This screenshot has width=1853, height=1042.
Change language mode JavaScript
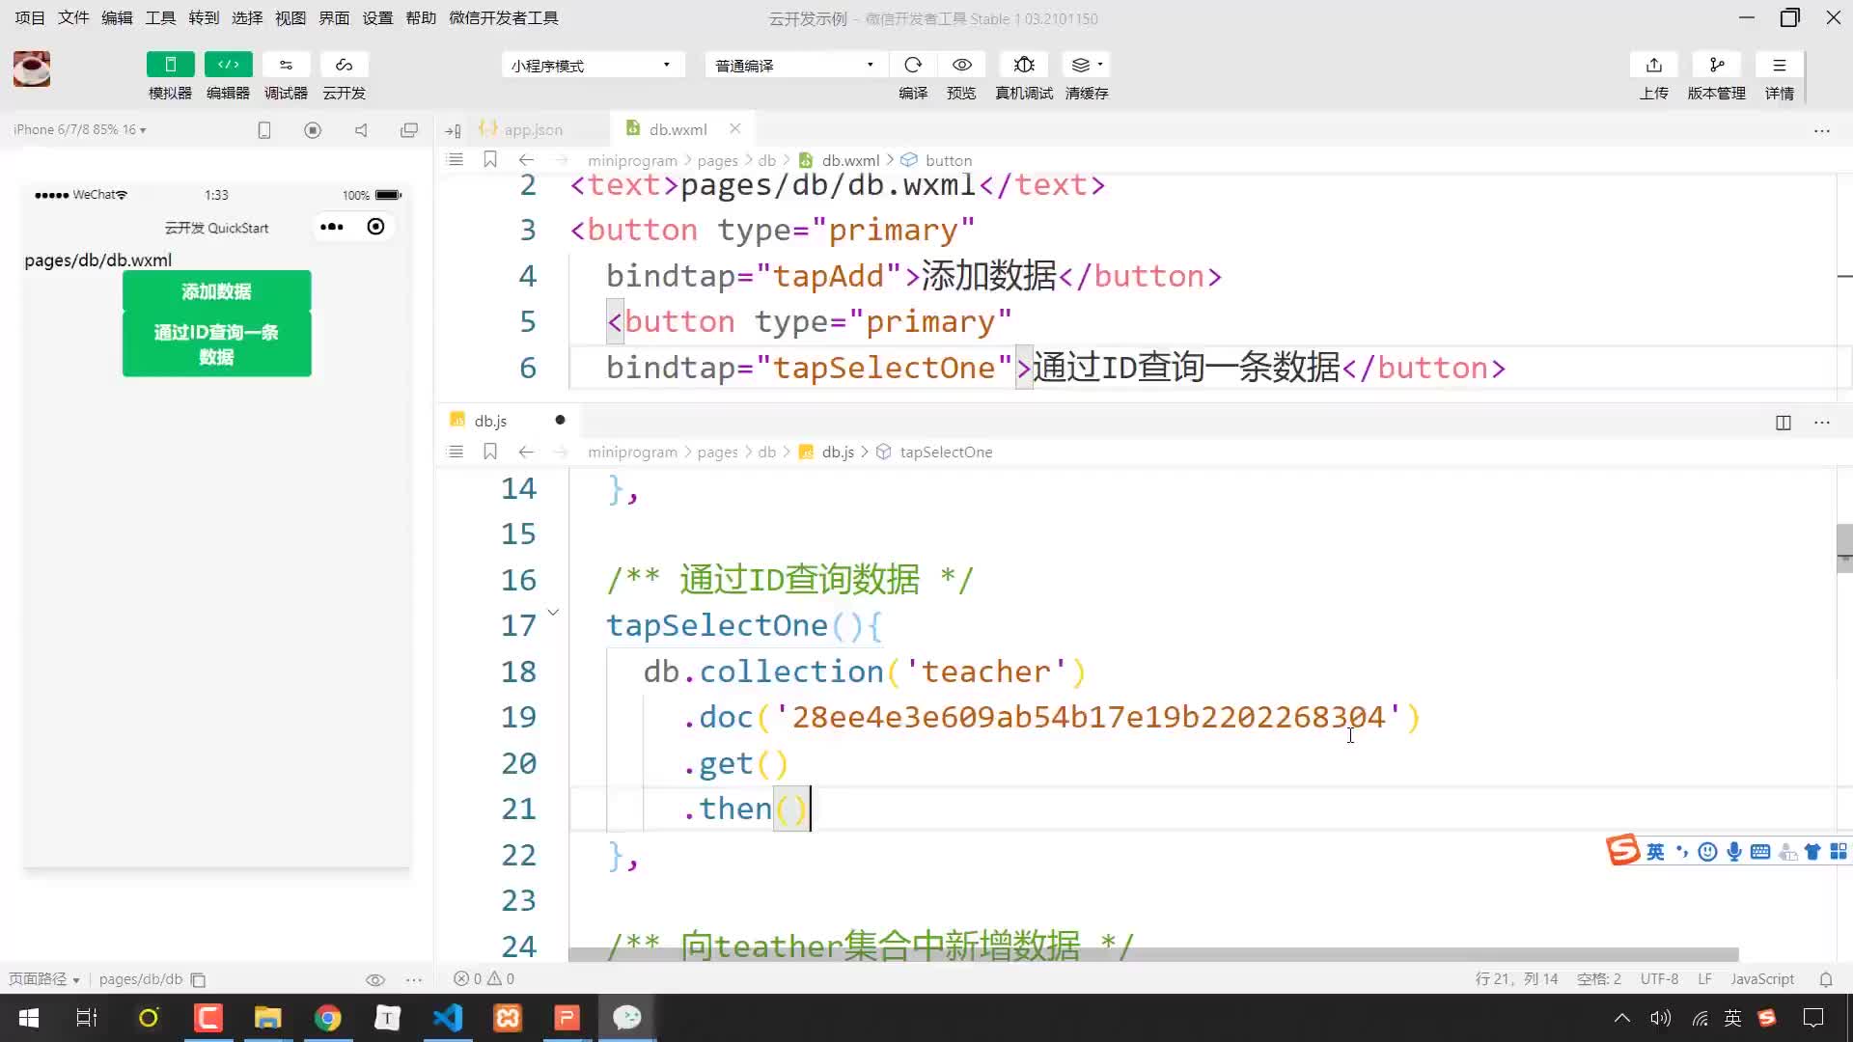click(x=1762, y=979)
